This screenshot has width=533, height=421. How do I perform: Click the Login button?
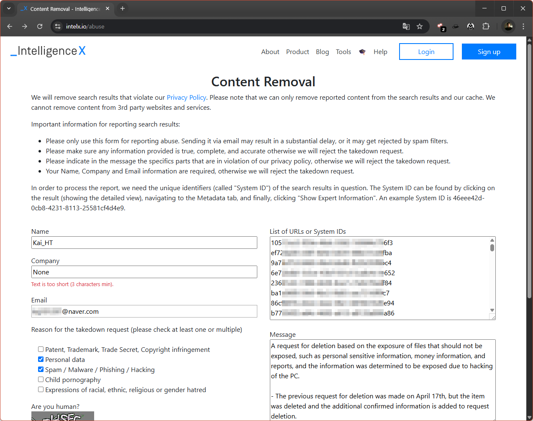pos(426,52)
